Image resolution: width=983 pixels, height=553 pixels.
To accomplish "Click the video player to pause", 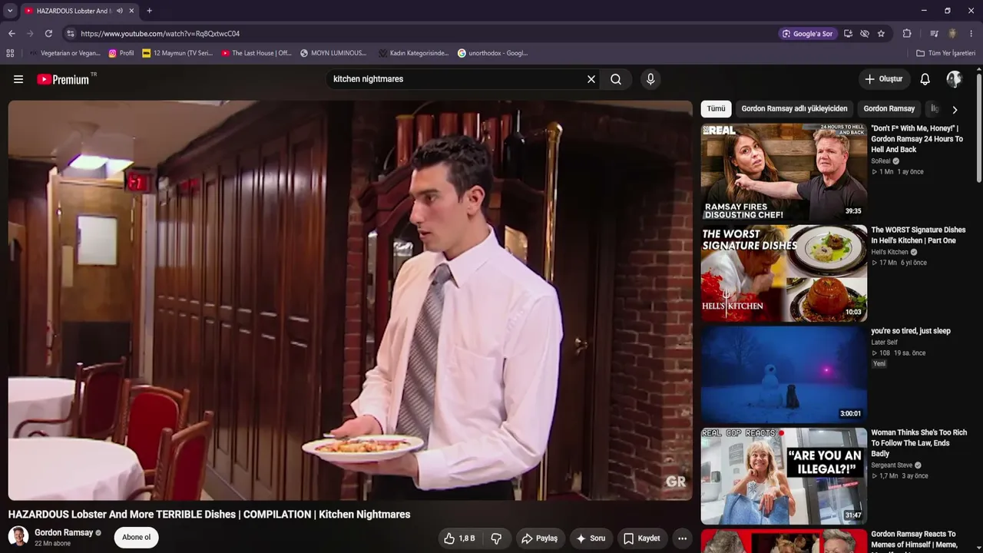I will (x=350, y=300).
